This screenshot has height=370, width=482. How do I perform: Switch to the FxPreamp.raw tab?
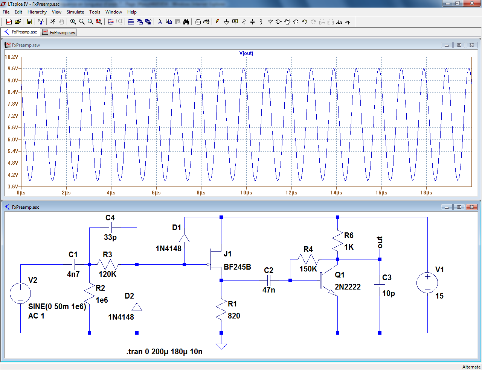pos(59,33)
